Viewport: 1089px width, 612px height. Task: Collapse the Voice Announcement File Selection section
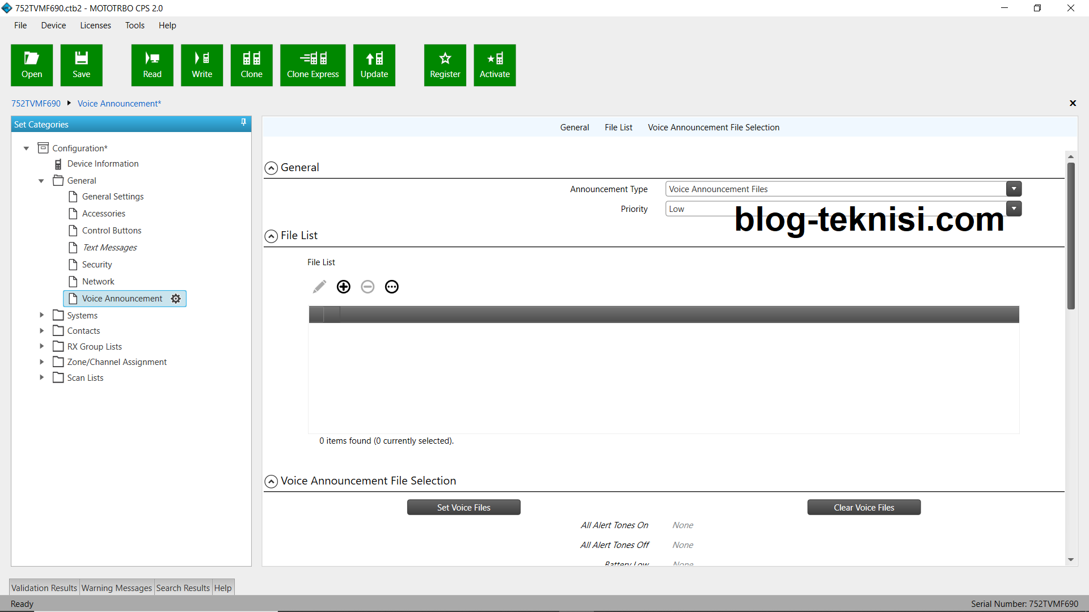pos(271,481)
